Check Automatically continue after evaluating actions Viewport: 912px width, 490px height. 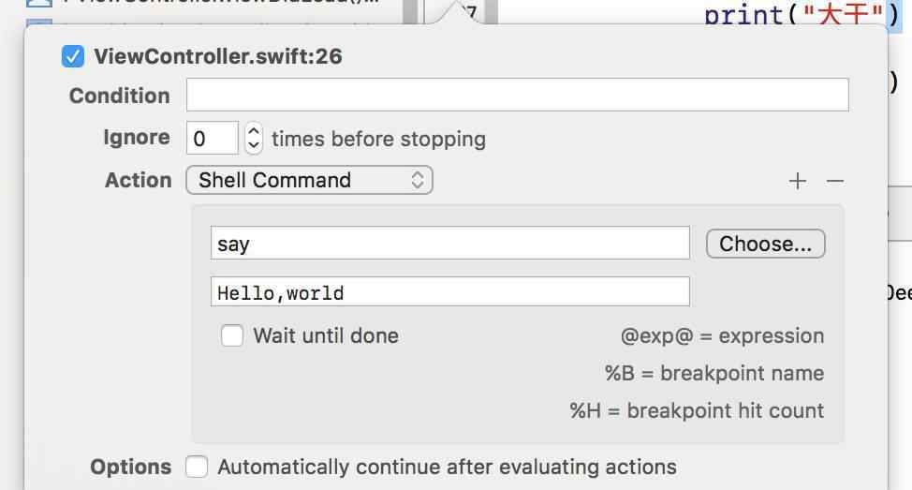click(x=197, y=467)
